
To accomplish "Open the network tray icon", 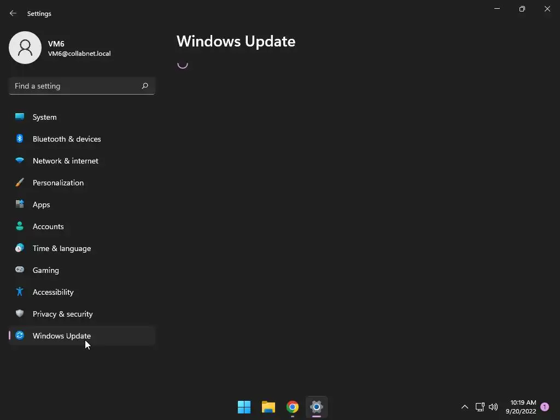I will pyautogui.click(x=480, y=407).
